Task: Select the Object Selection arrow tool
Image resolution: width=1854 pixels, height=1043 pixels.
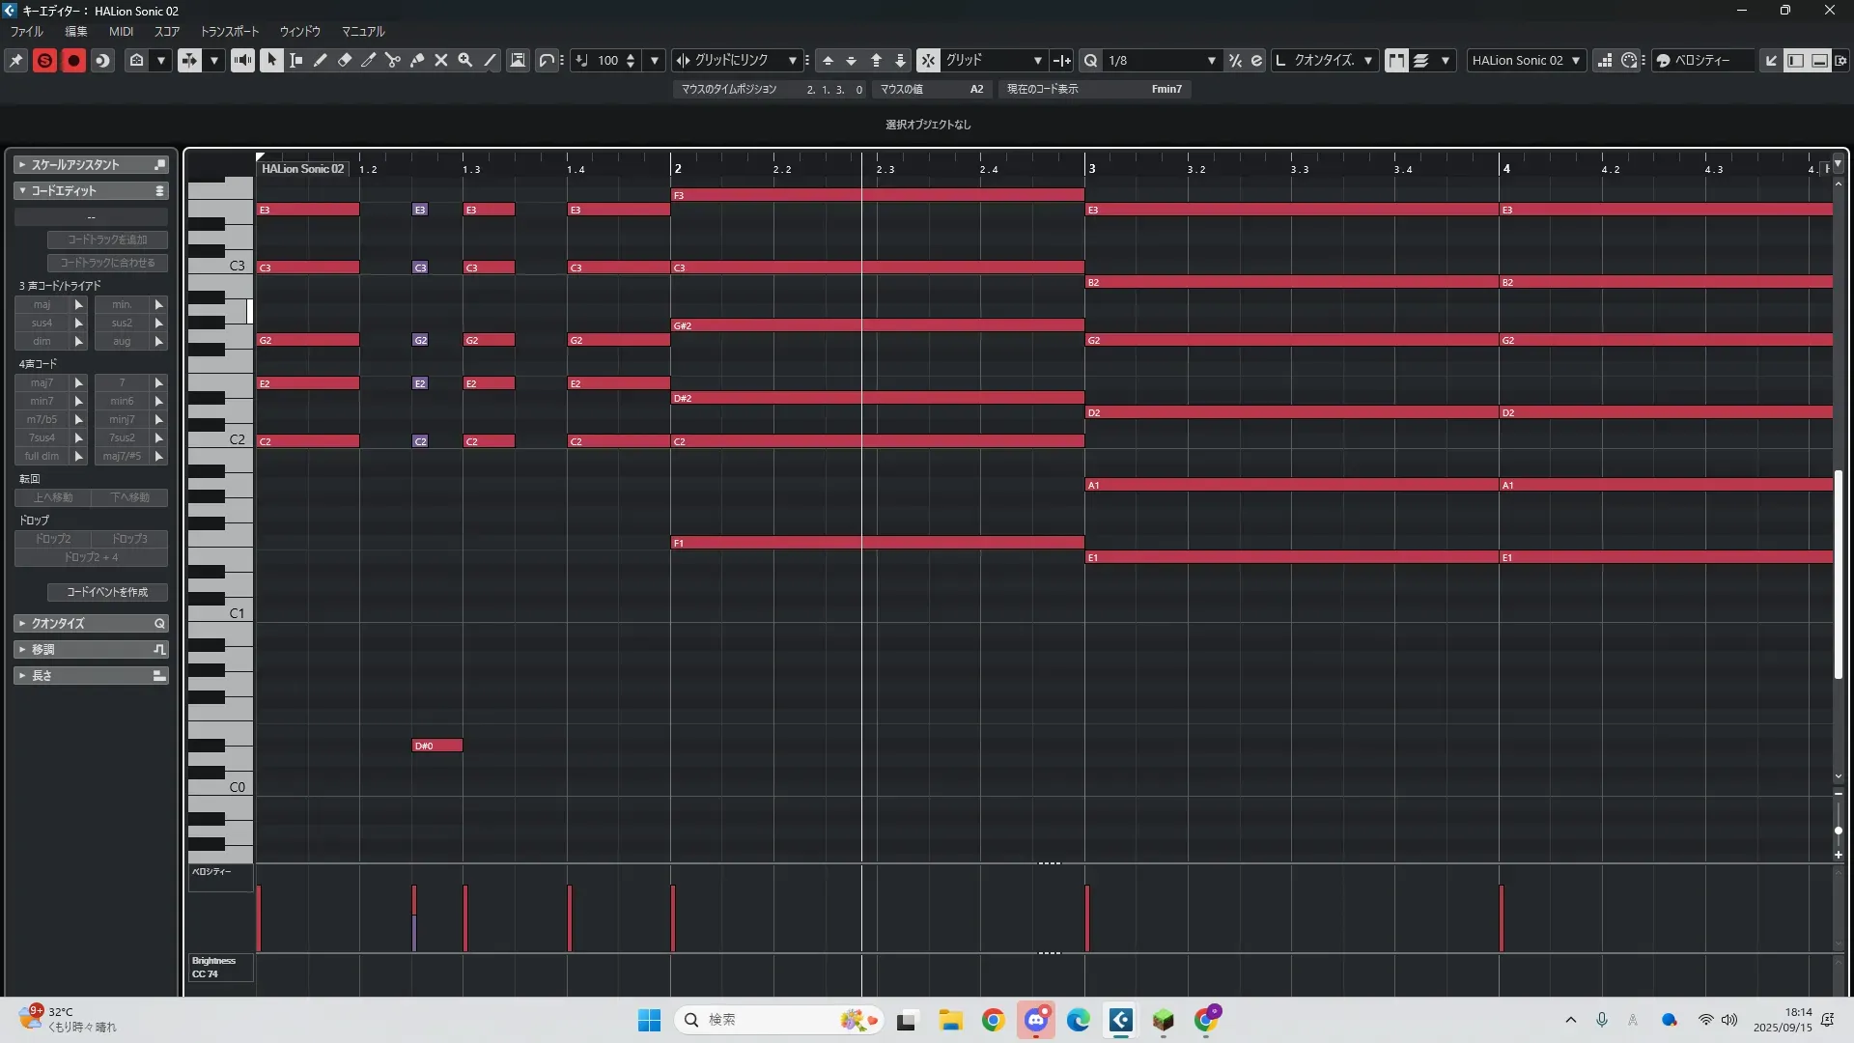Action: coord(271,60)
